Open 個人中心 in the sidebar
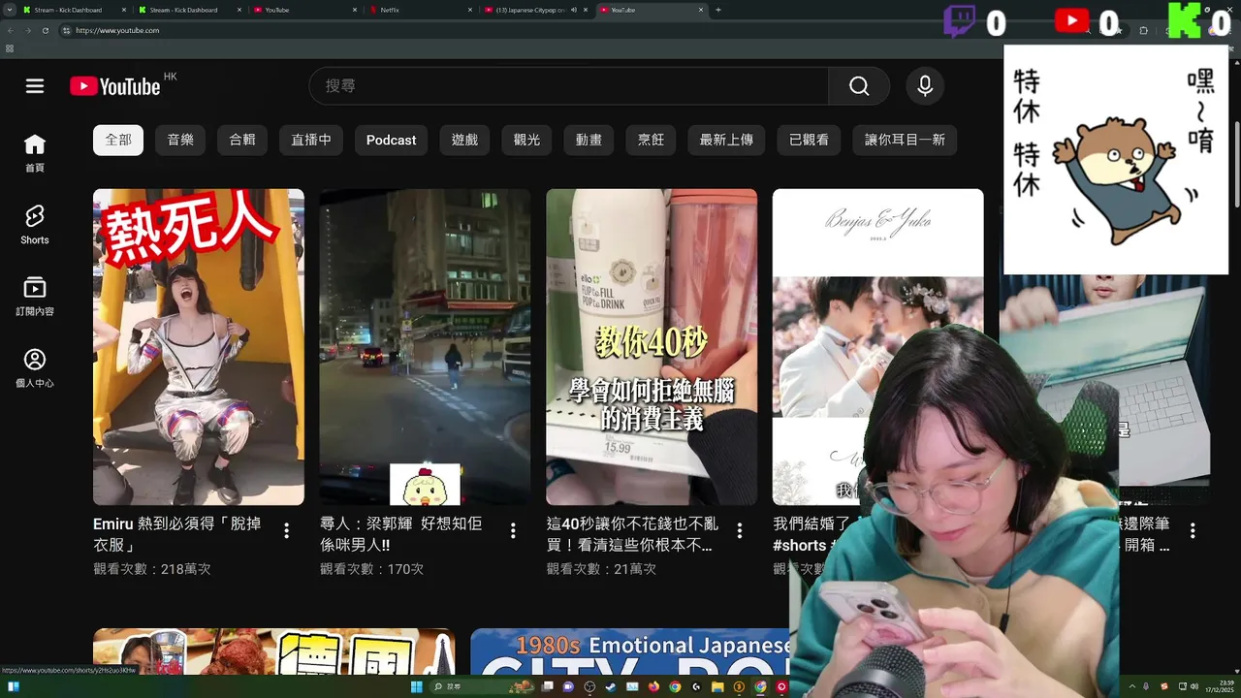This screenshot has width=1241, height=698. [x=35, y=368]
